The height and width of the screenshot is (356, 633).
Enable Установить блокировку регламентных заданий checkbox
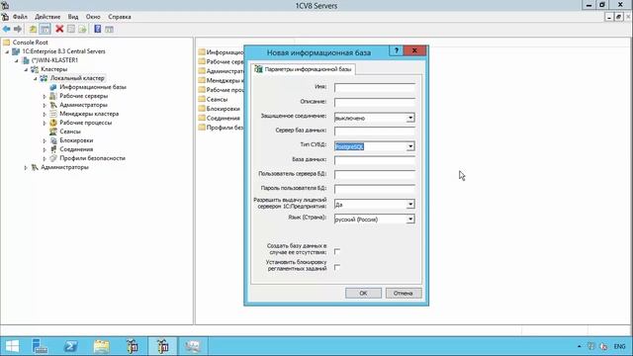click(x=337, y=268)
